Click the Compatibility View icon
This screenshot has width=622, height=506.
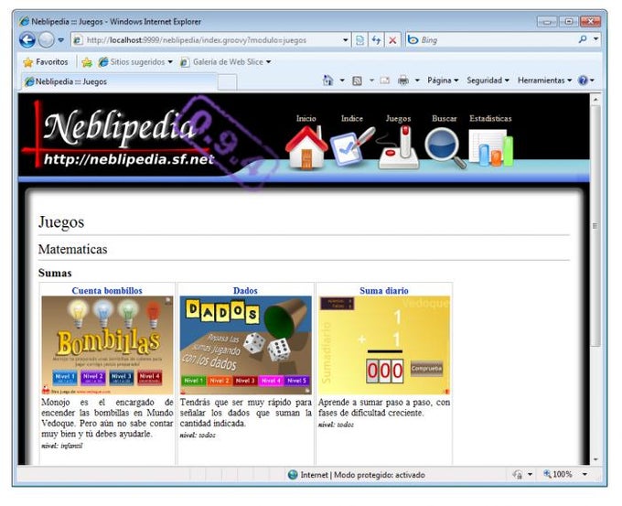[359, 40]
